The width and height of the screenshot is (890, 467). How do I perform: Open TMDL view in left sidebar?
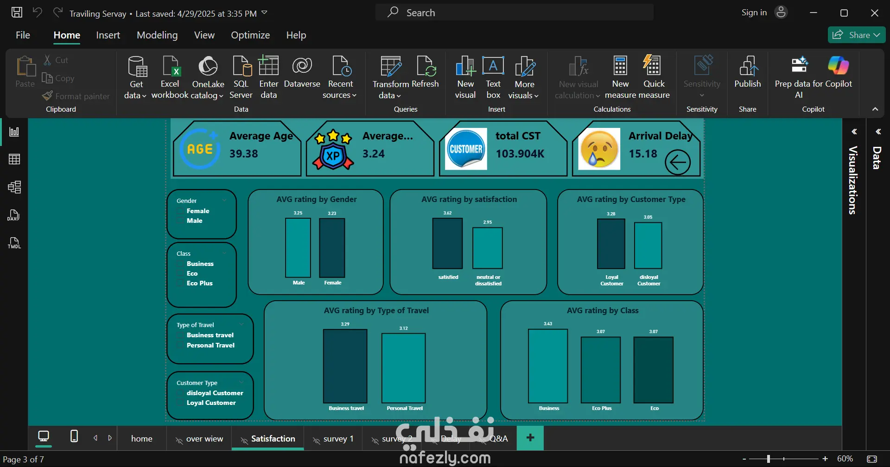[14, 243]
